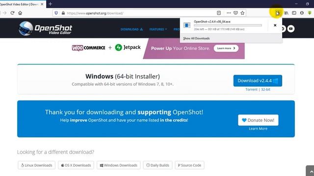Click the OpenShot exe file icon in downloads
The height and width of the screenshot is (176, 314).
tap(187, 25)
